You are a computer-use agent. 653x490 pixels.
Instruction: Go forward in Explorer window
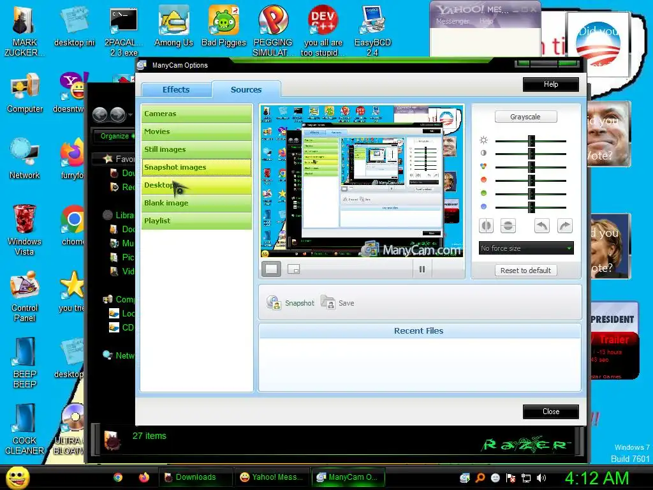point(118,114)
